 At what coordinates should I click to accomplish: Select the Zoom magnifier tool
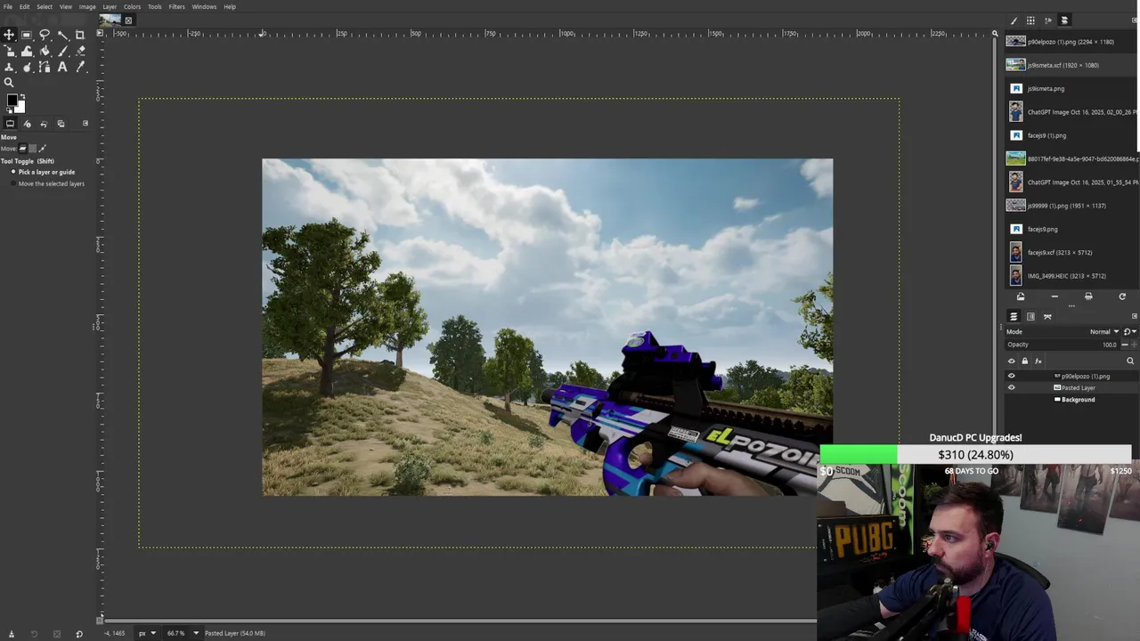point(9,83)
